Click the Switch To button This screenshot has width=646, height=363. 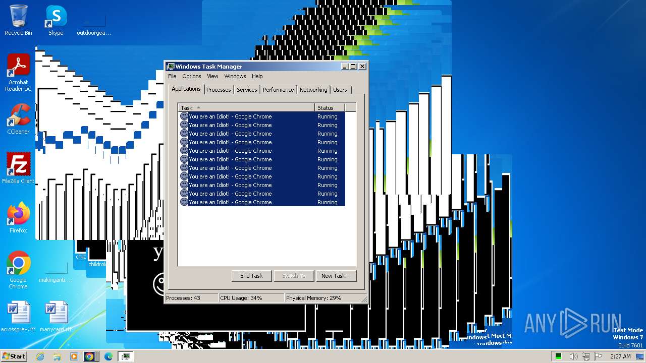click(294, 276)
